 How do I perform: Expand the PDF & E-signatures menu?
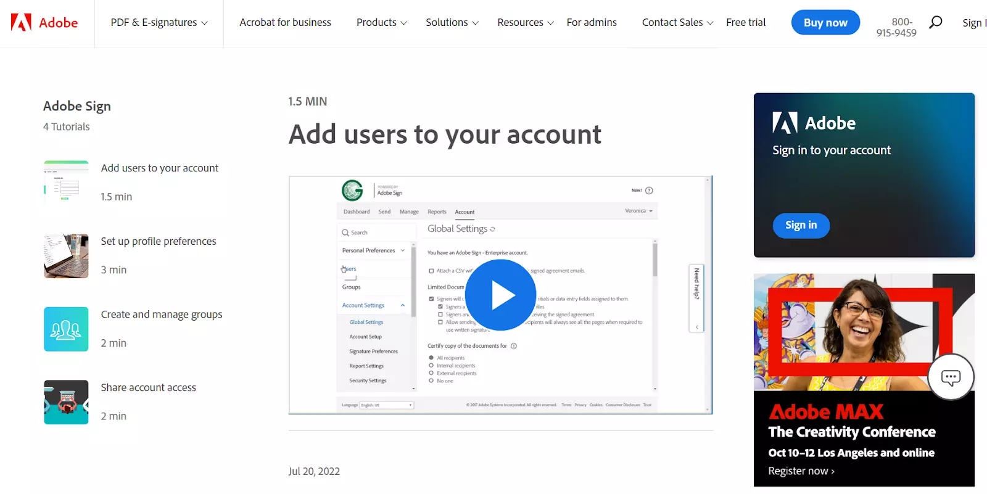159,23
